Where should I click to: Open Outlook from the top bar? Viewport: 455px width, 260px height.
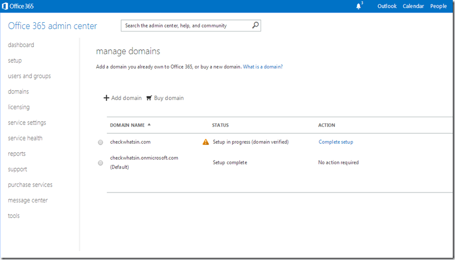[x=387, y=6]
